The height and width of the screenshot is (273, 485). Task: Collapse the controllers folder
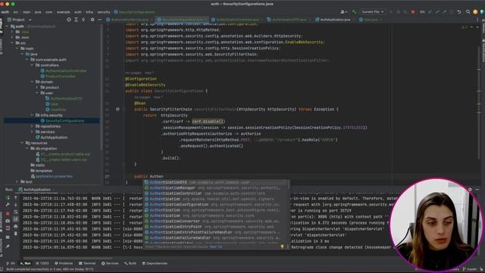coord(32,65)
